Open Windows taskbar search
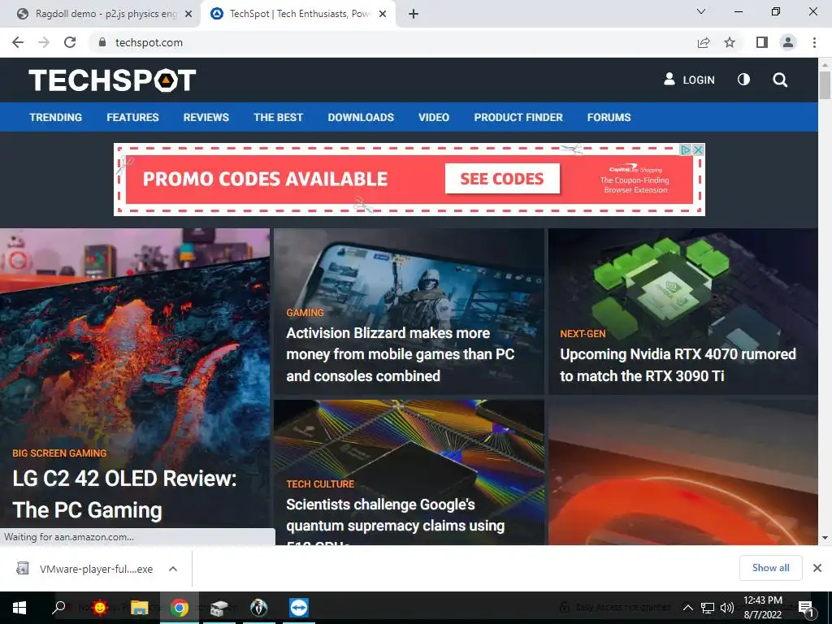The height and width of the screenshot is (624, 832). pyautogui.click(x=58, y=608)
